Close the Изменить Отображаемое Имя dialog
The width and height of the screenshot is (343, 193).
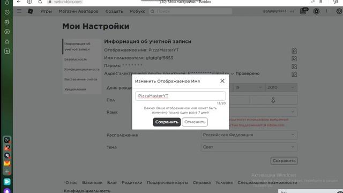222,81
